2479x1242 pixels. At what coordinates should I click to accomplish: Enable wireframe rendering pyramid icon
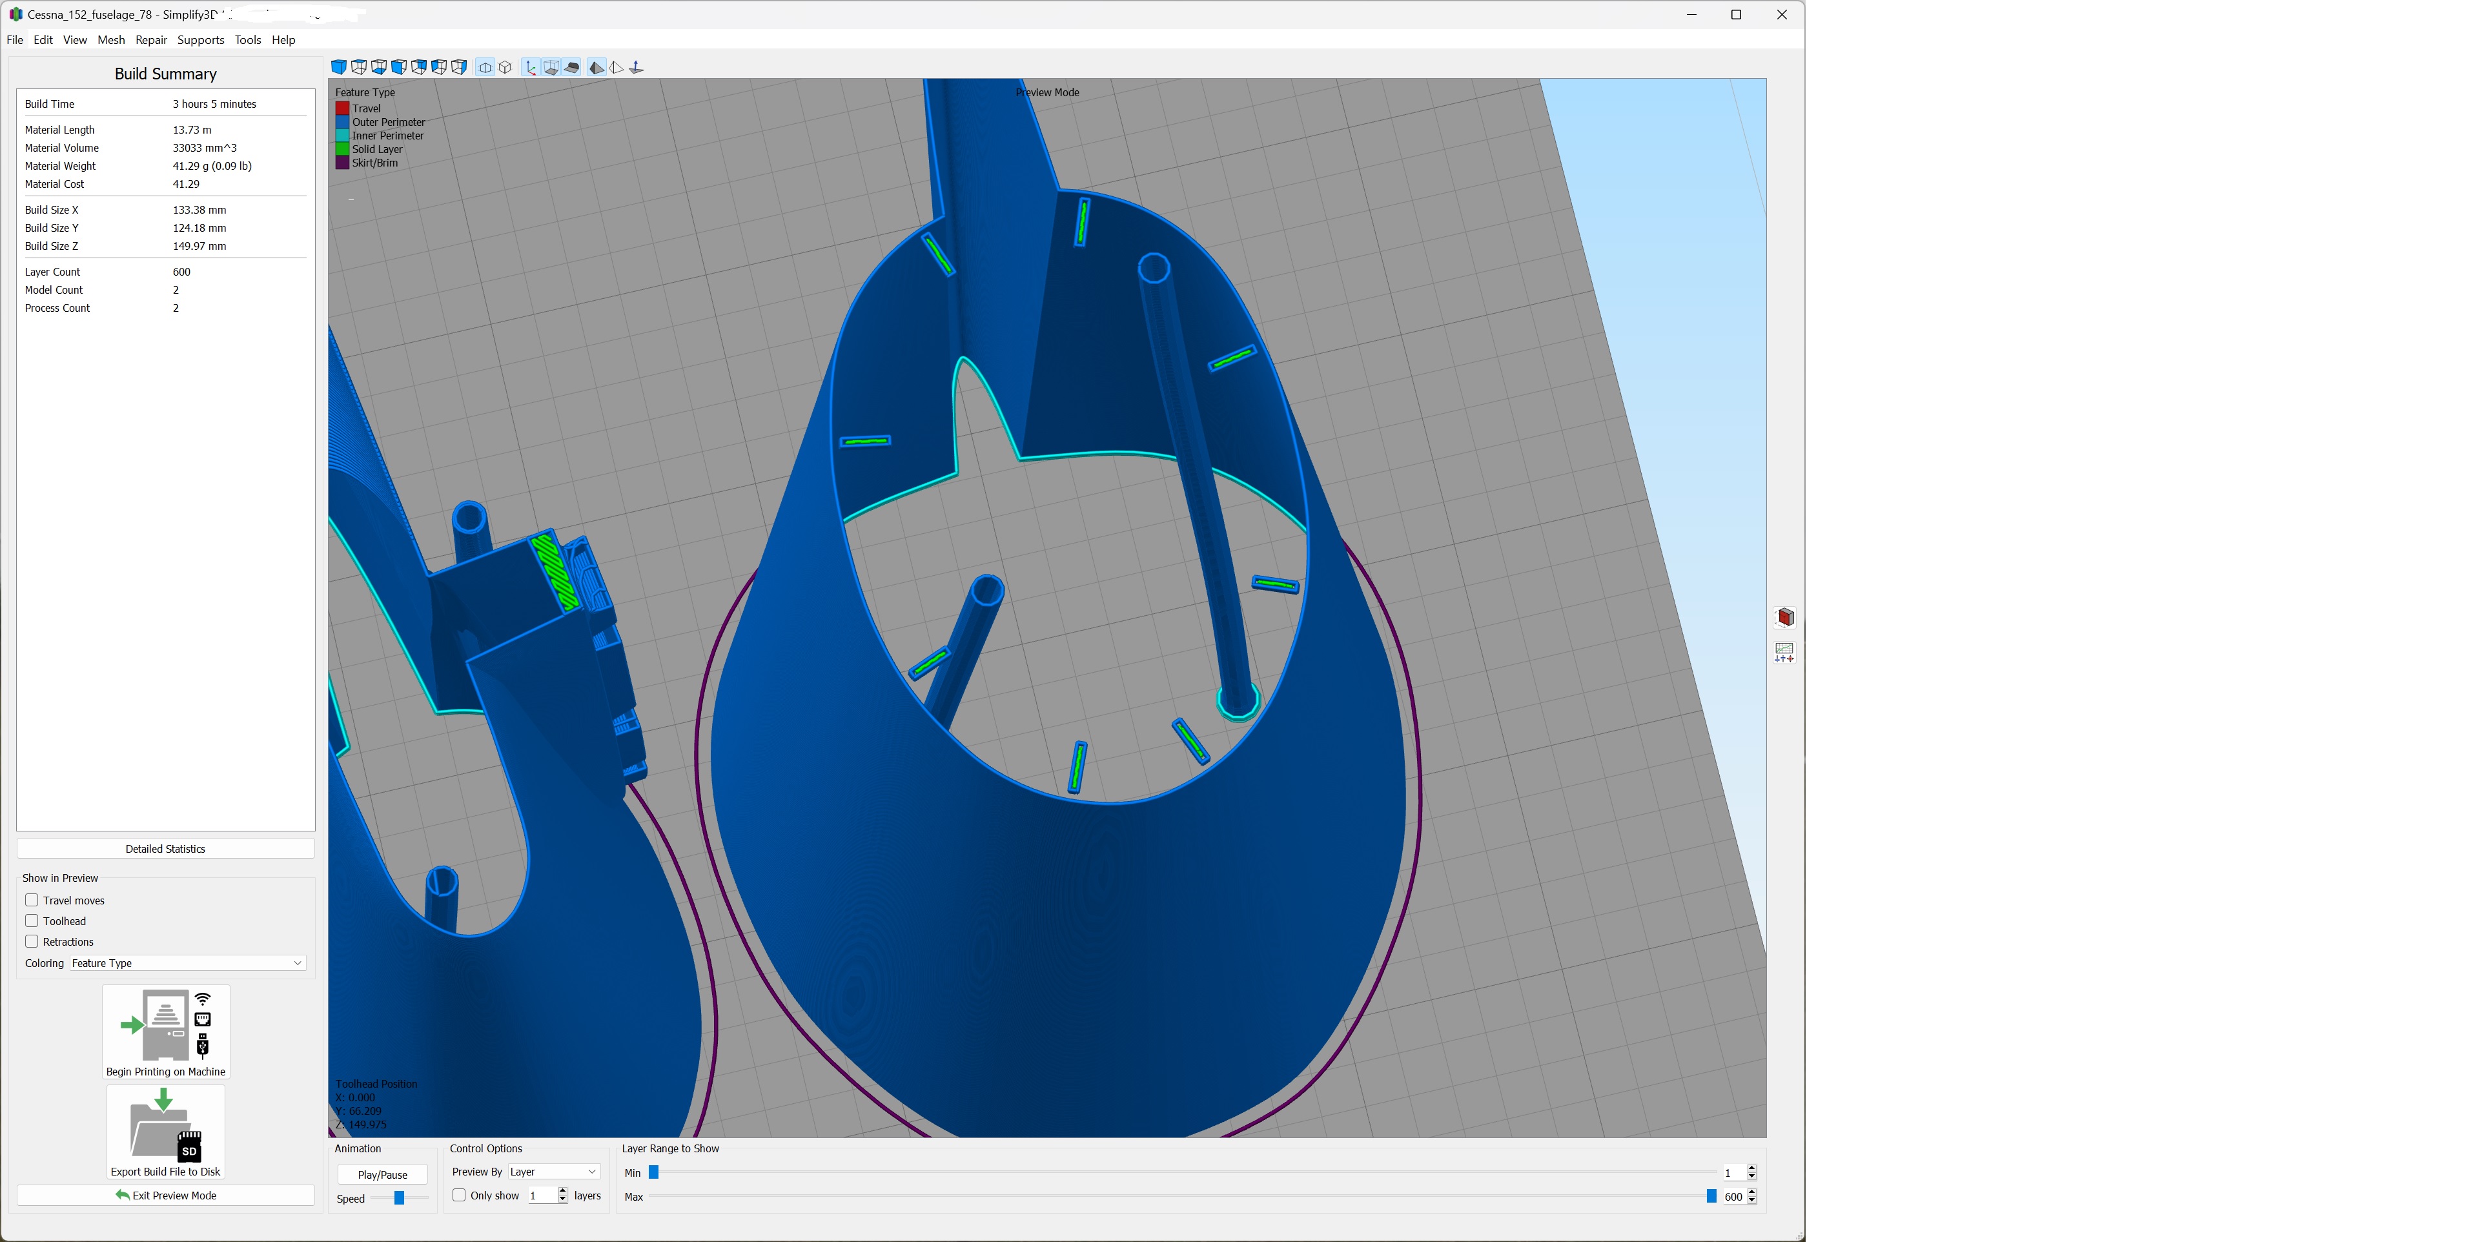pyautogui.click(x=617, y=67)
